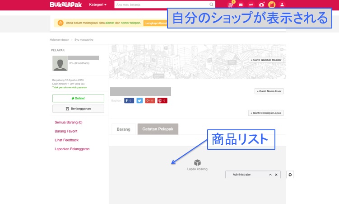Click 'Tidak pernah menolak pesanan' text
This screenshot has width=339, height=204.
coord(70,87)
